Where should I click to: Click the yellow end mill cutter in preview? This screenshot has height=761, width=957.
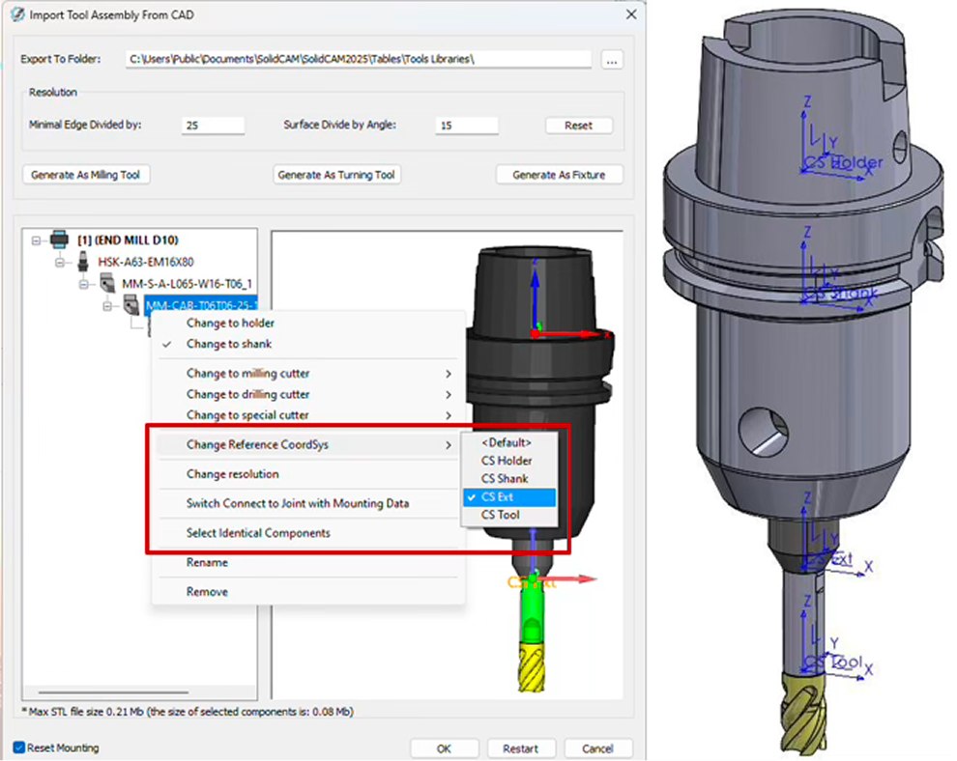(532, 666)
